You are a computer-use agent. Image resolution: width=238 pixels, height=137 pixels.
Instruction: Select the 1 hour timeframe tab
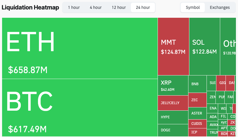(x=74, y=7)
